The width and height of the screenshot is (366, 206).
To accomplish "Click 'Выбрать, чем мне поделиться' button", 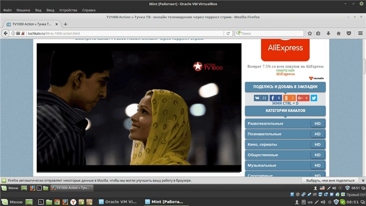I will pos(330,180).
